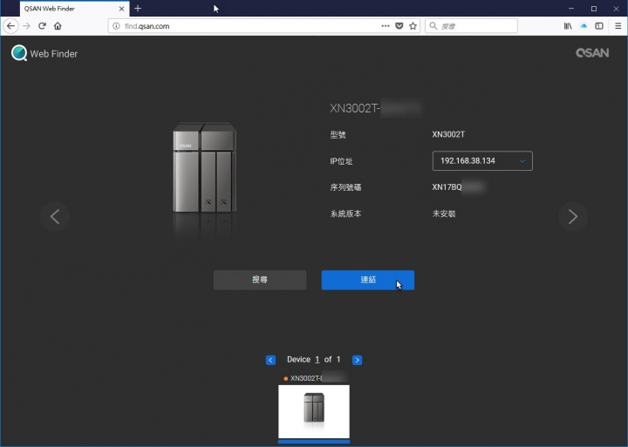Expand the IP address 192.168.38.134 dropdown
The width and height of the screenshot is (628, 447).
click(482, 161)
